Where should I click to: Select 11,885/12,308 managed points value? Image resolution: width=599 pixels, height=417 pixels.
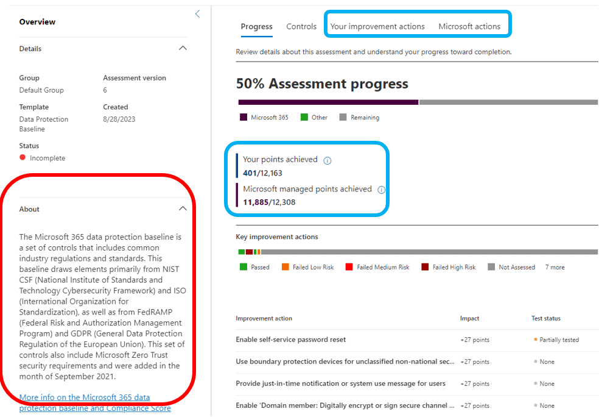click(269, 202)
